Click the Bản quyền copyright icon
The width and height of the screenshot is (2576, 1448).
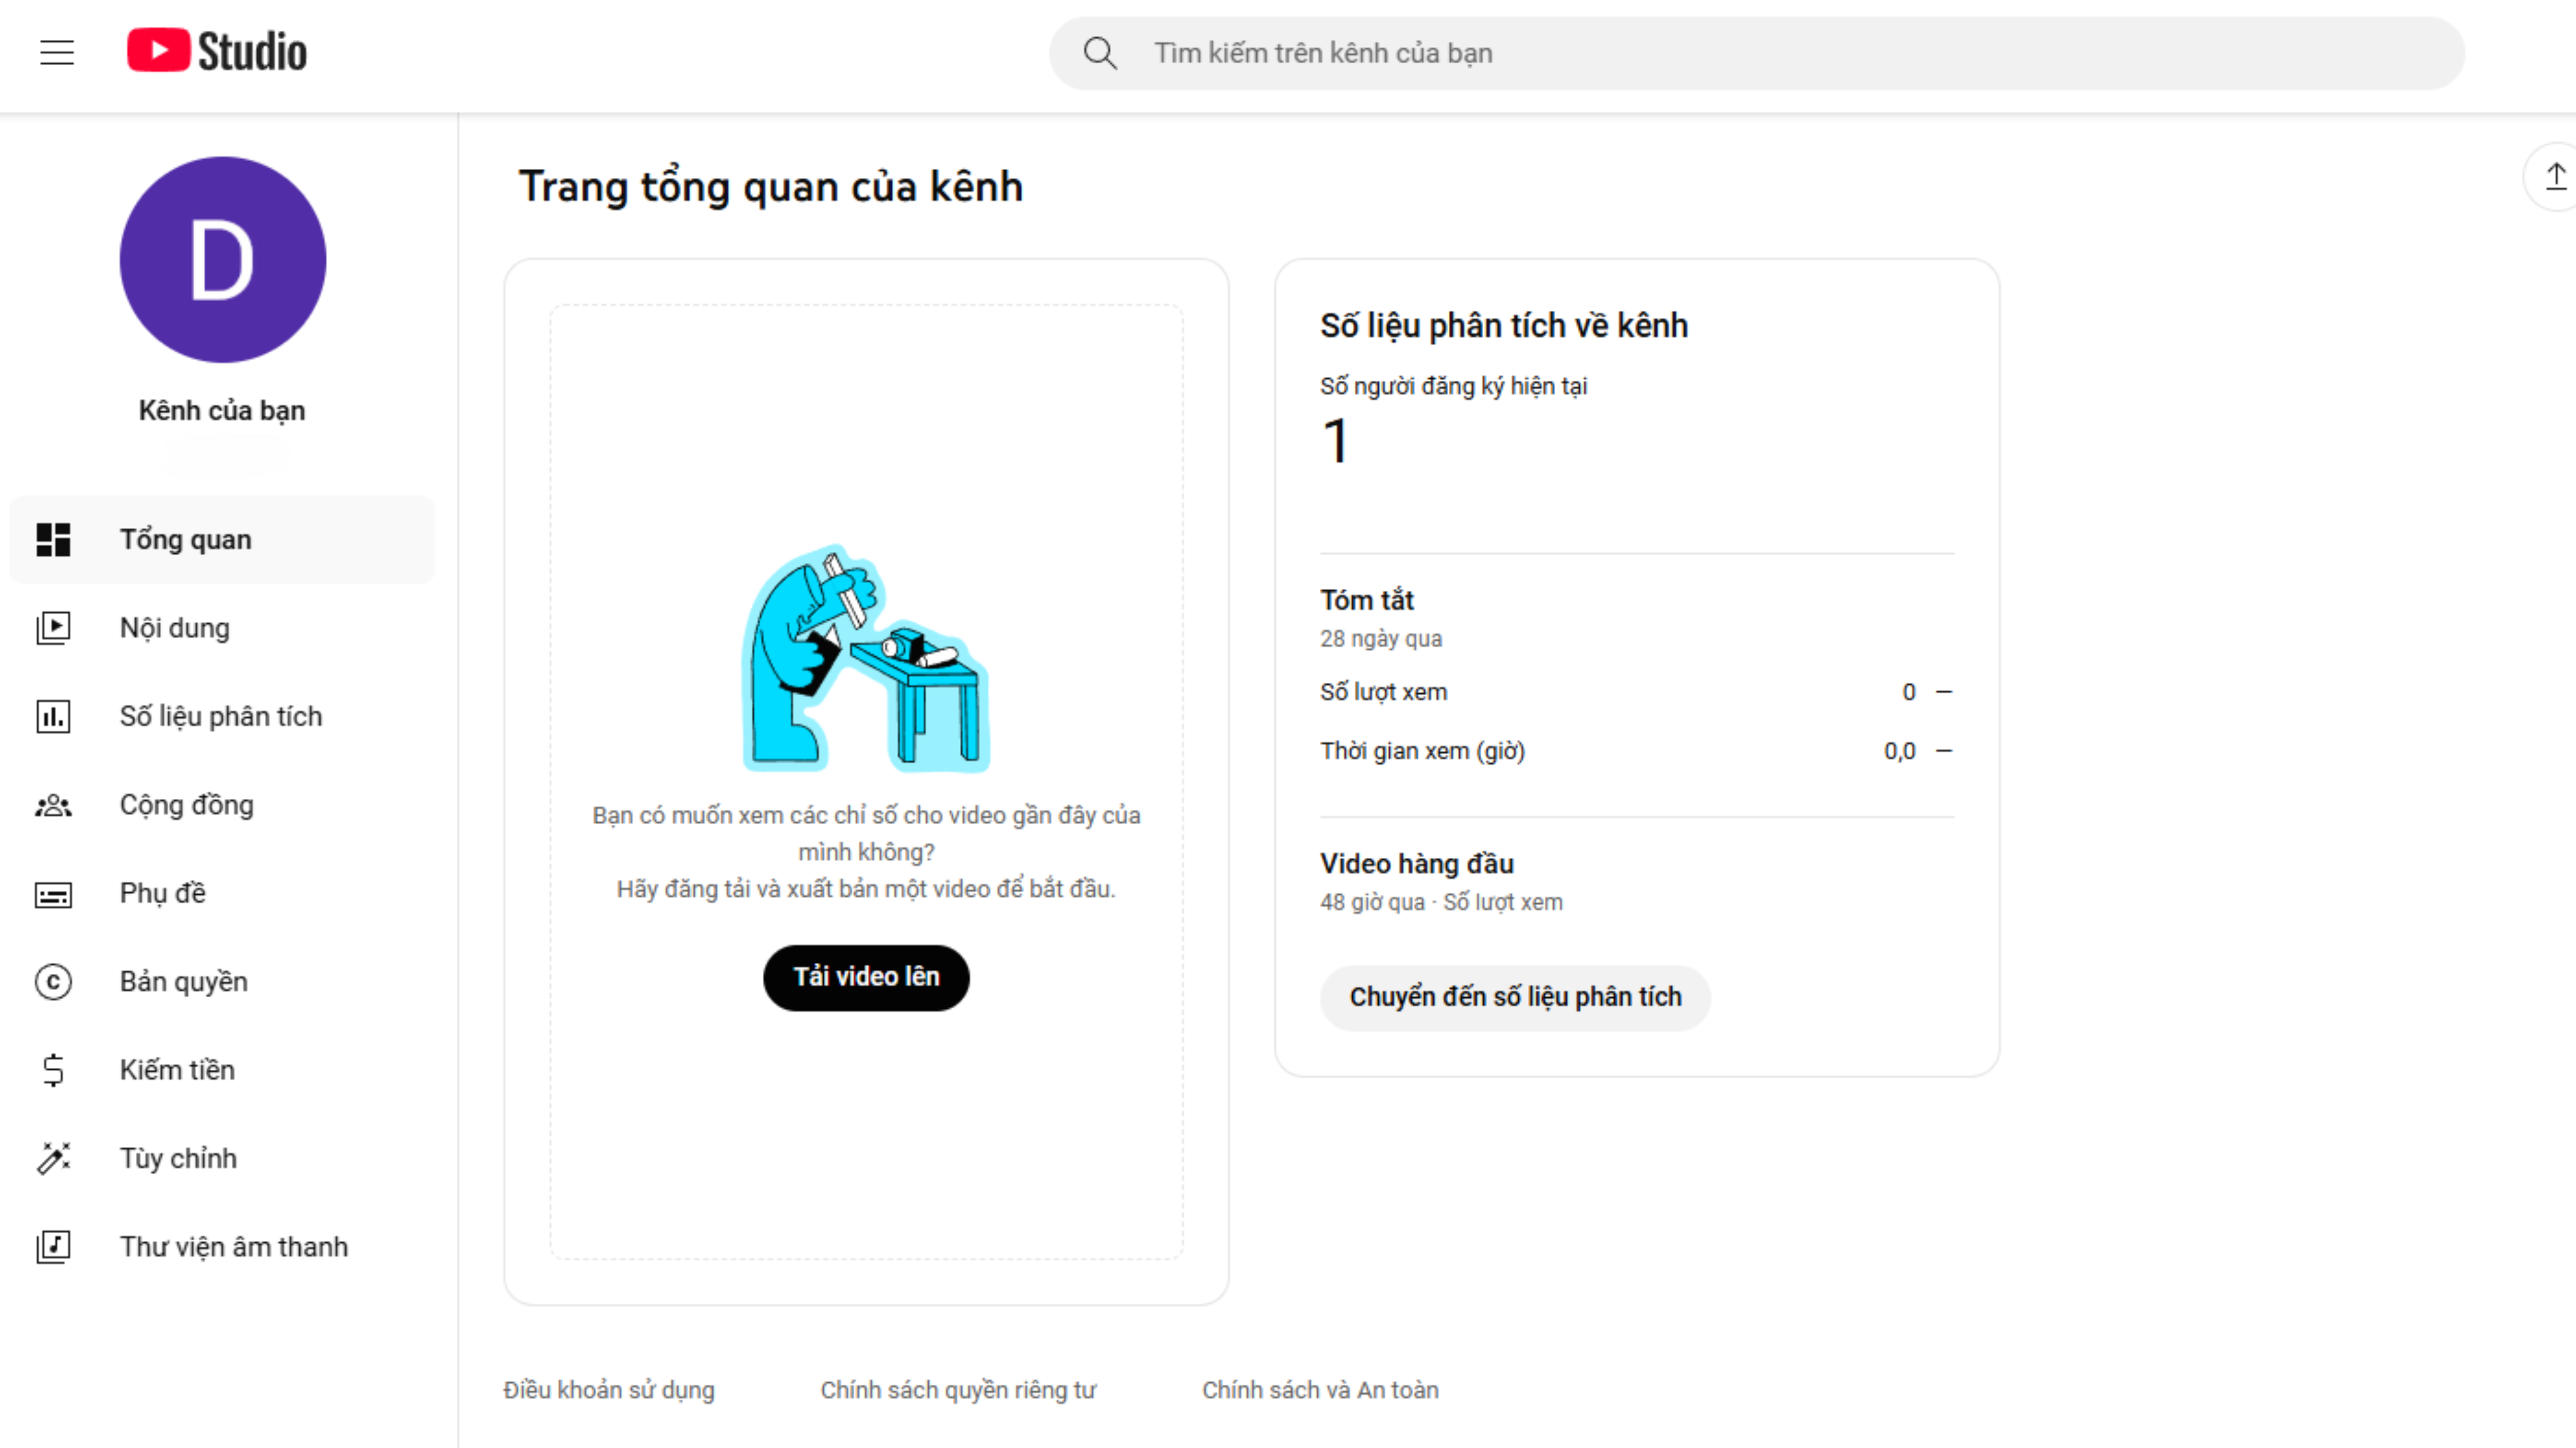[53, 982]
